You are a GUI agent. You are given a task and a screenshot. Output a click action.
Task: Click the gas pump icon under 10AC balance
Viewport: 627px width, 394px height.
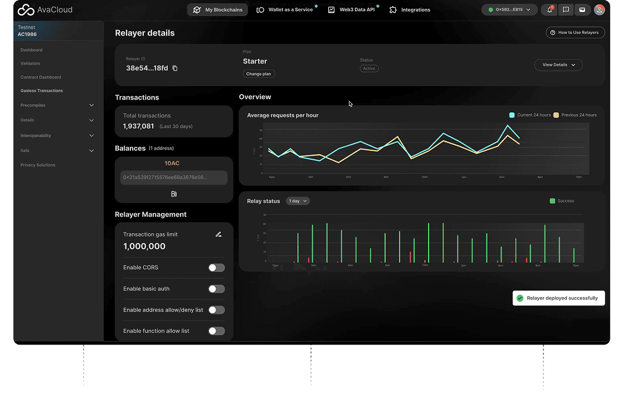point(174,194)
